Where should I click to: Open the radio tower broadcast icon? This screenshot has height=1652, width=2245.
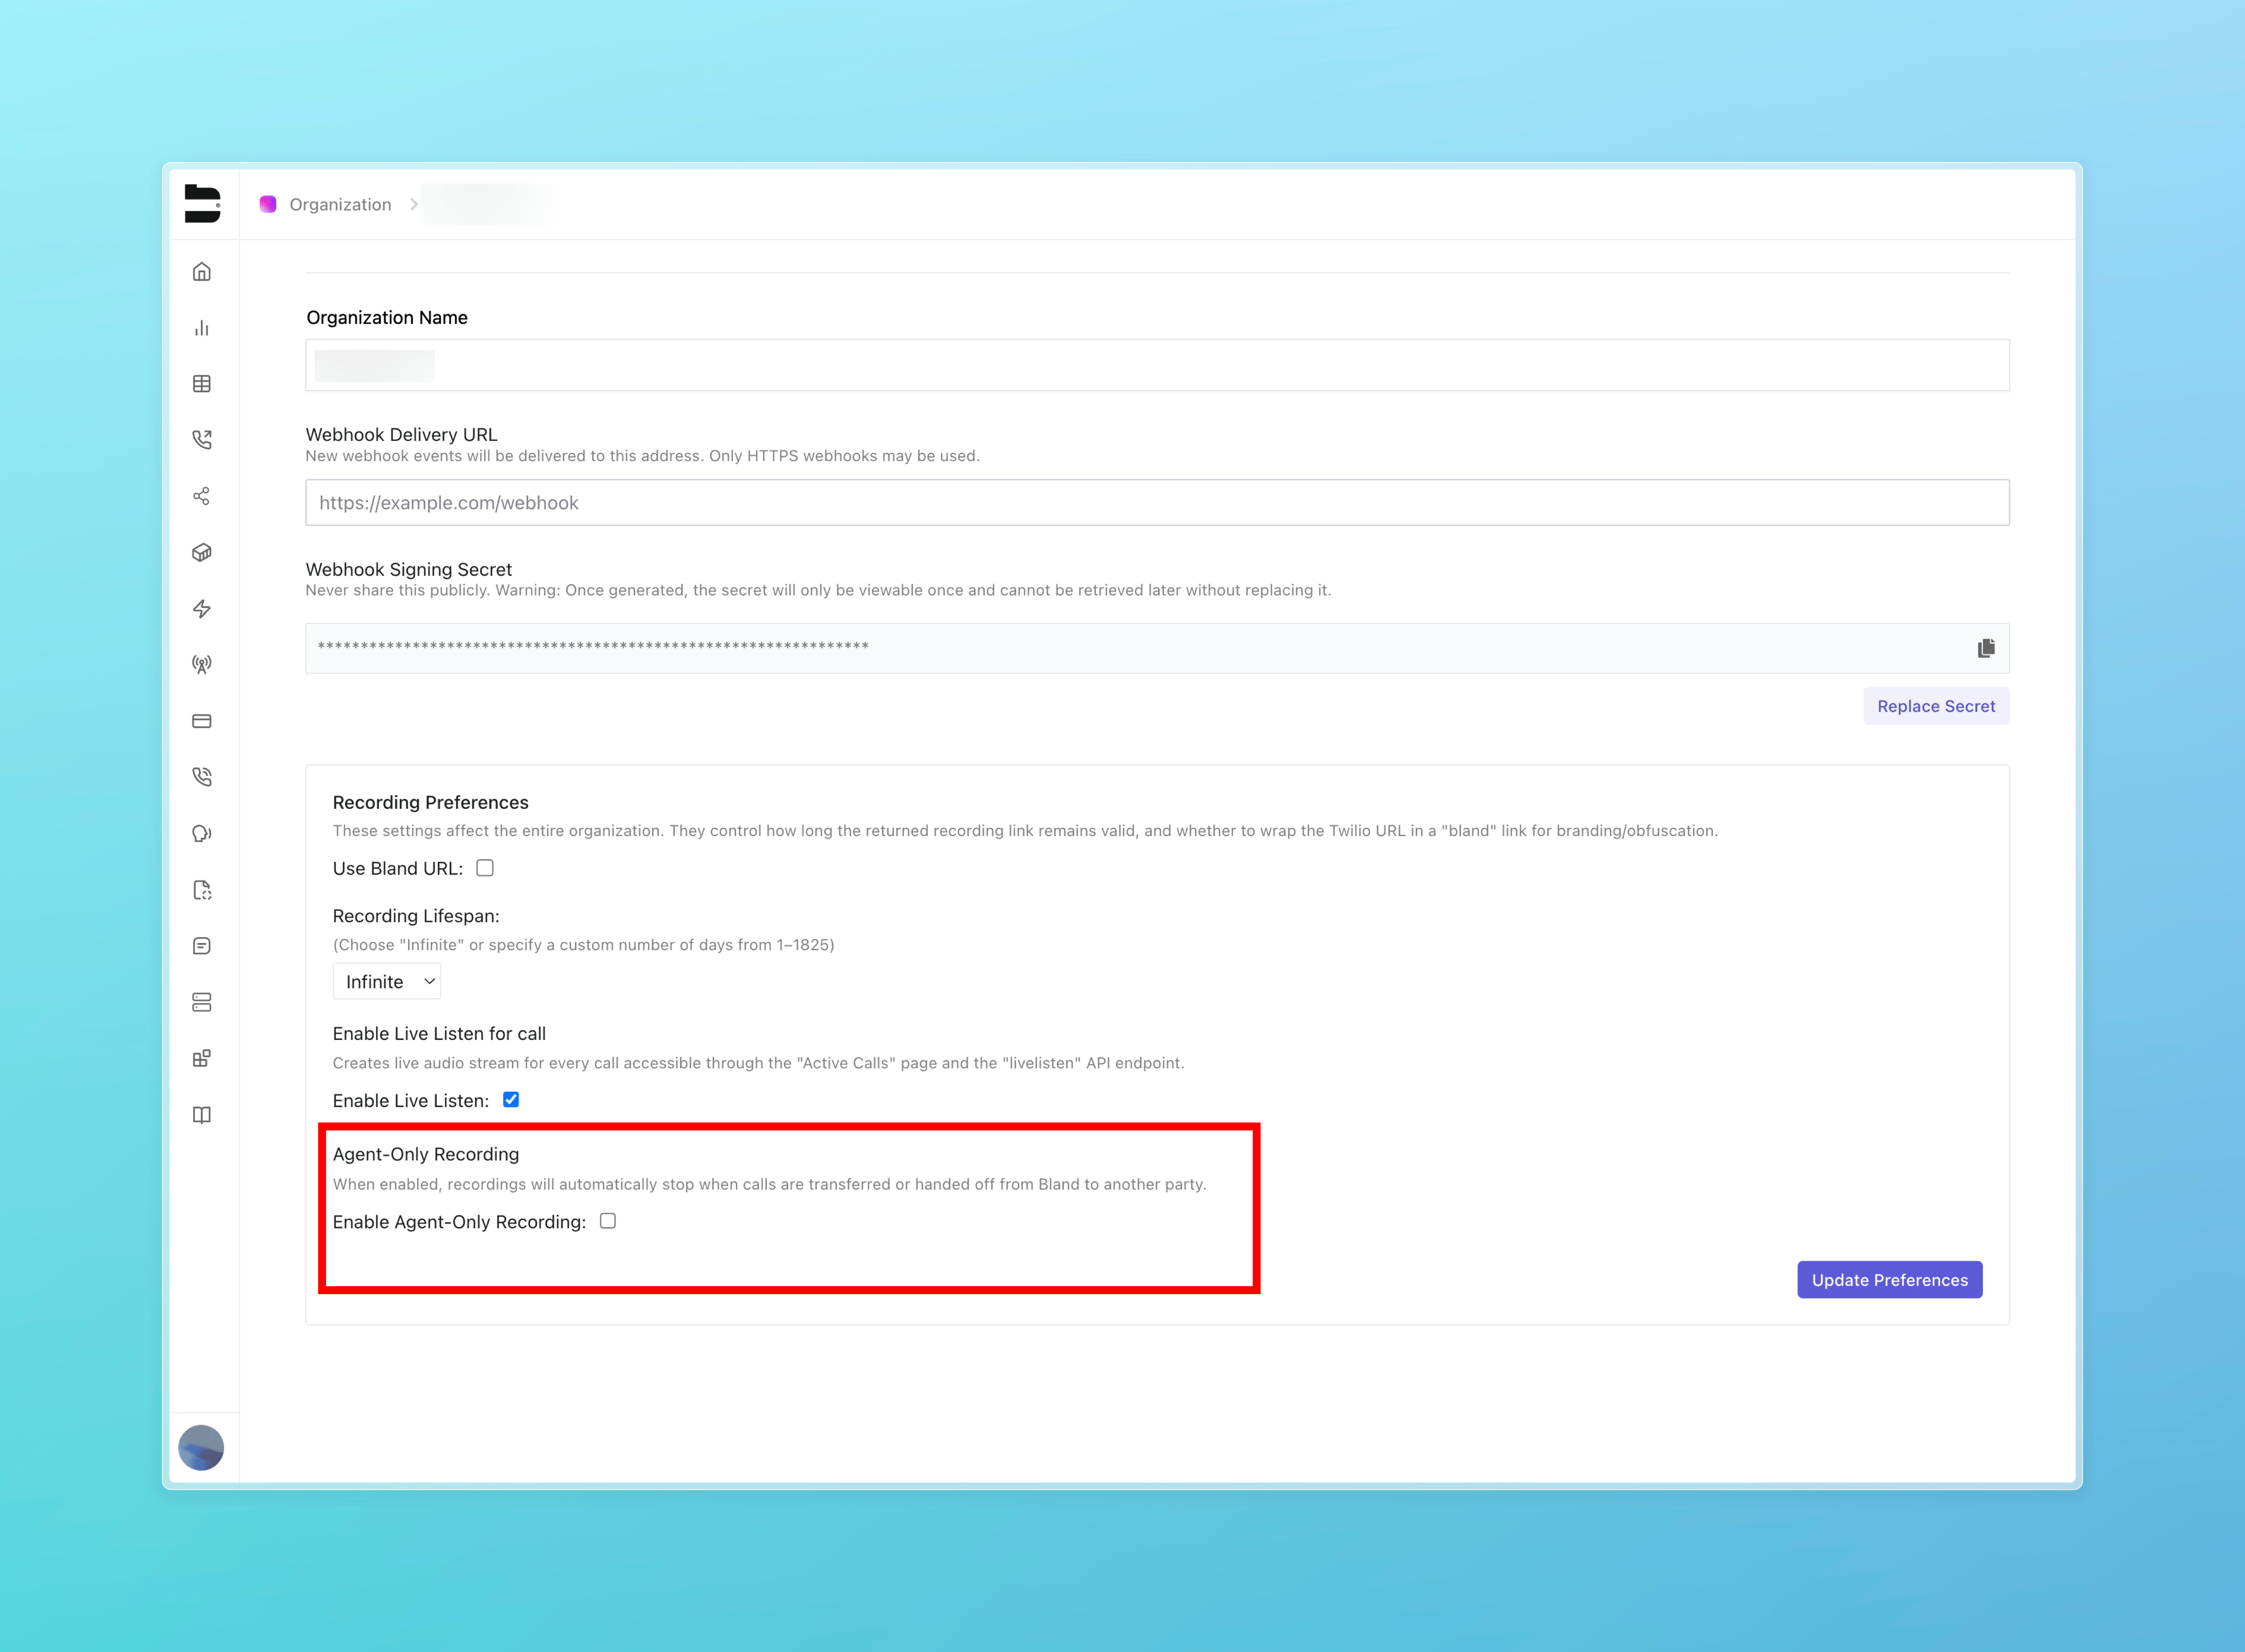tap(202, 665)
